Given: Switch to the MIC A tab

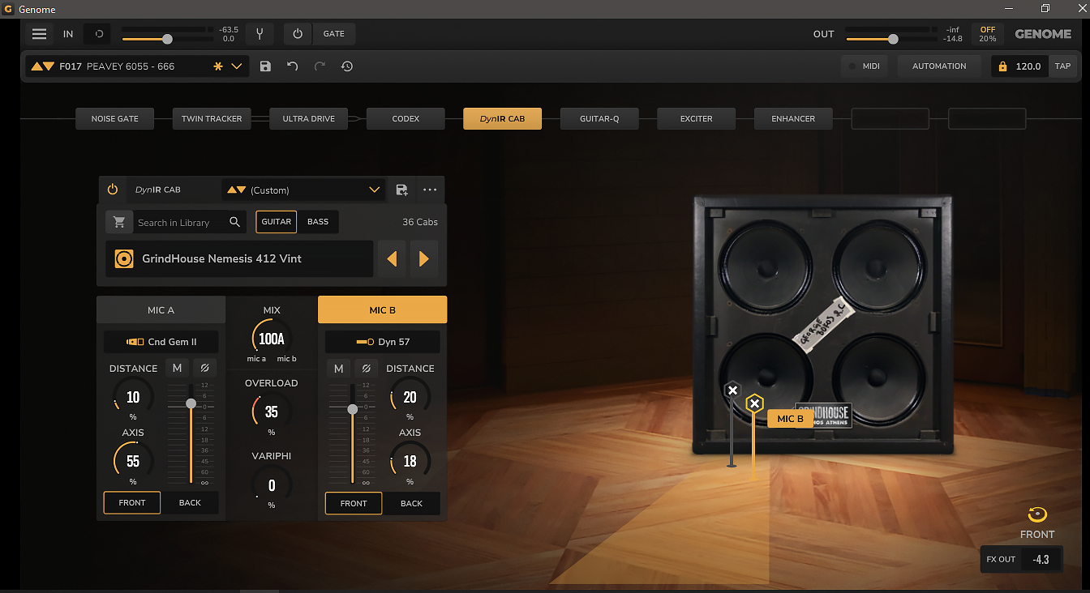Looking at the screenshot, I should 161,310.
